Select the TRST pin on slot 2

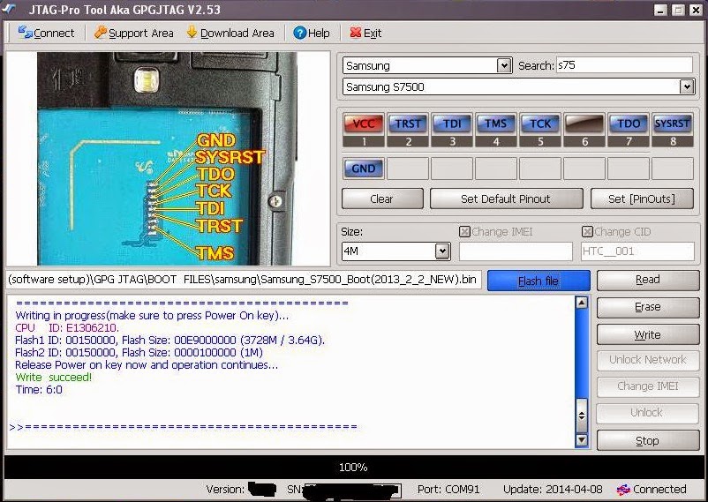click(408, 124)
